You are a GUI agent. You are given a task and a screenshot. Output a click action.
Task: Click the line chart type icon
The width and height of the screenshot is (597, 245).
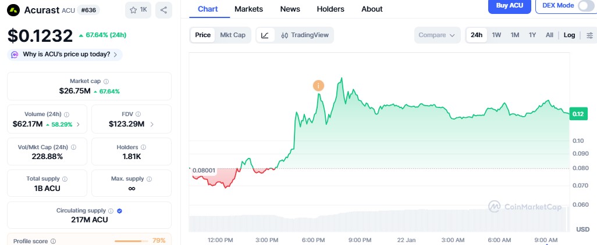[x=265, y=35]
